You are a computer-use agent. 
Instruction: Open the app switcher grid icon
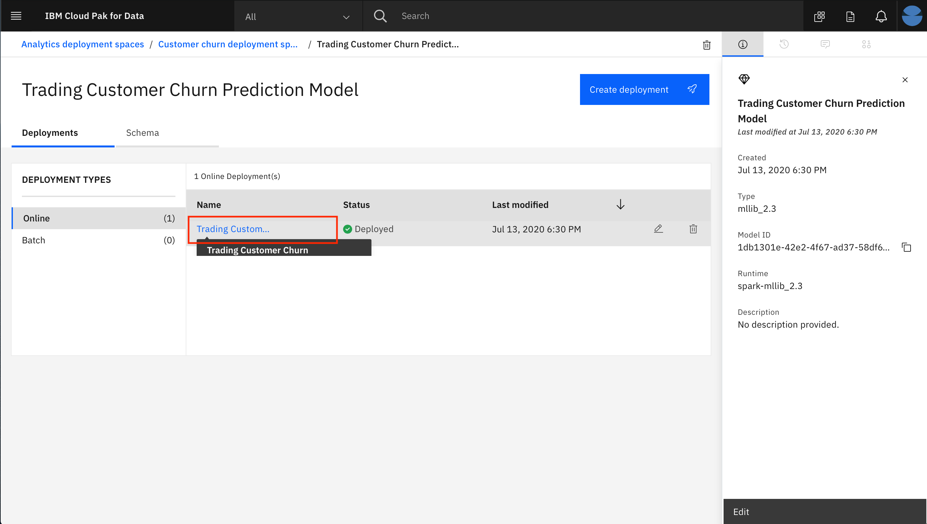[x=819, y=16]
